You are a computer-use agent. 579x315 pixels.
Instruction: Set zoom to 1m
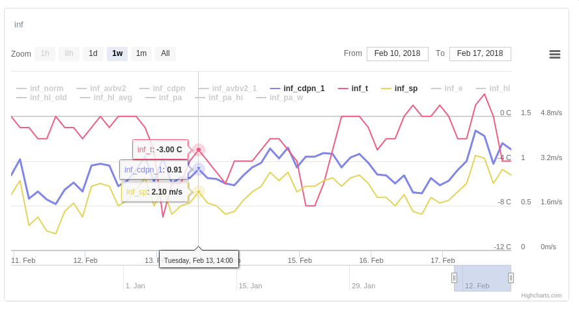tap(141, 53)
